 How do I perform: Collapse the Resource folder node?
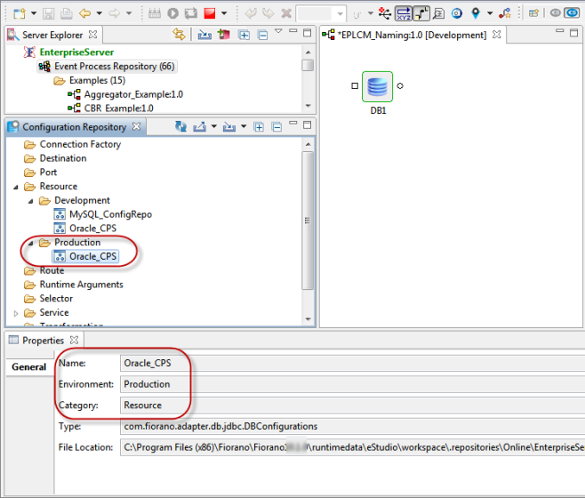[x=16, y=187]
